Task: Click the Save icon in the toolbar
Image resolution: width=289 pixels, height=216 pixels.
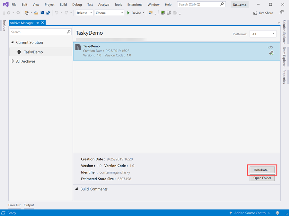Action: point(42,13)
